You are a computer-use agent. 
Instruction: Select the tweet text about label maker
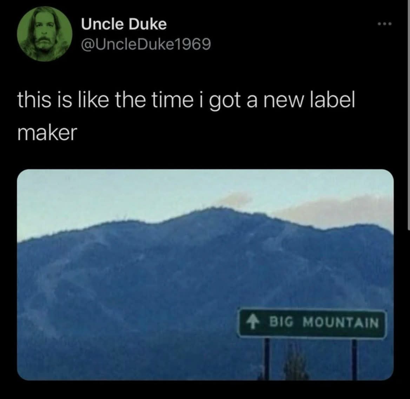[186, 117]
